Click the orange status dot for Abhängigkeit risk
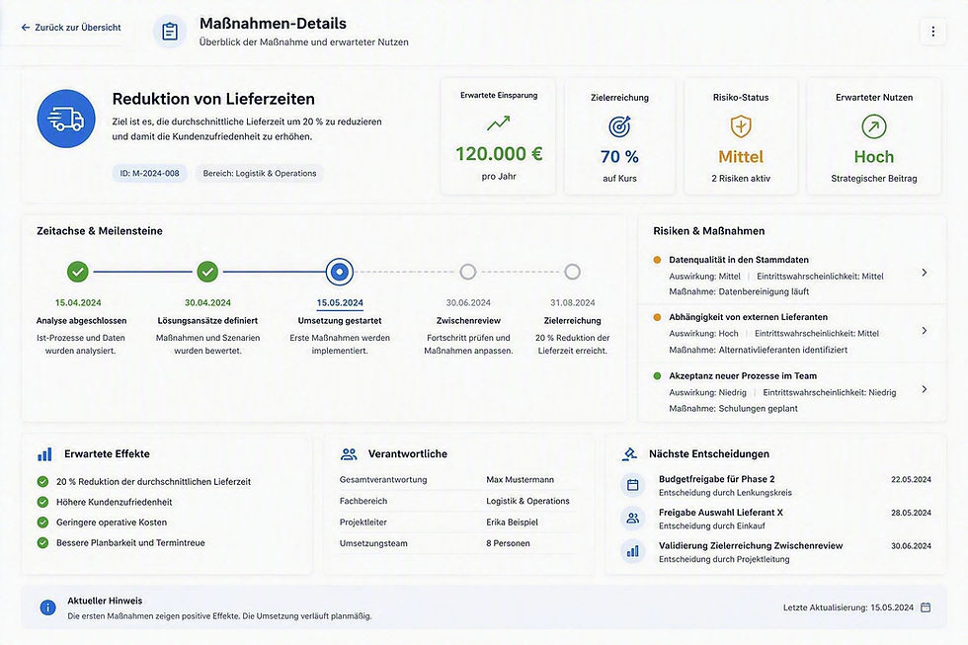Screen dimensions: 968x645 coord(657,317)
